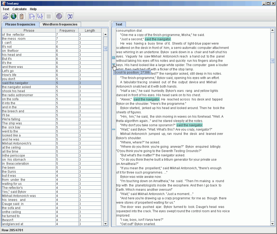Select the 'I can't' phrase row
Image resolution: width=277 pixels, height=234 pixels.
point(52,43)
